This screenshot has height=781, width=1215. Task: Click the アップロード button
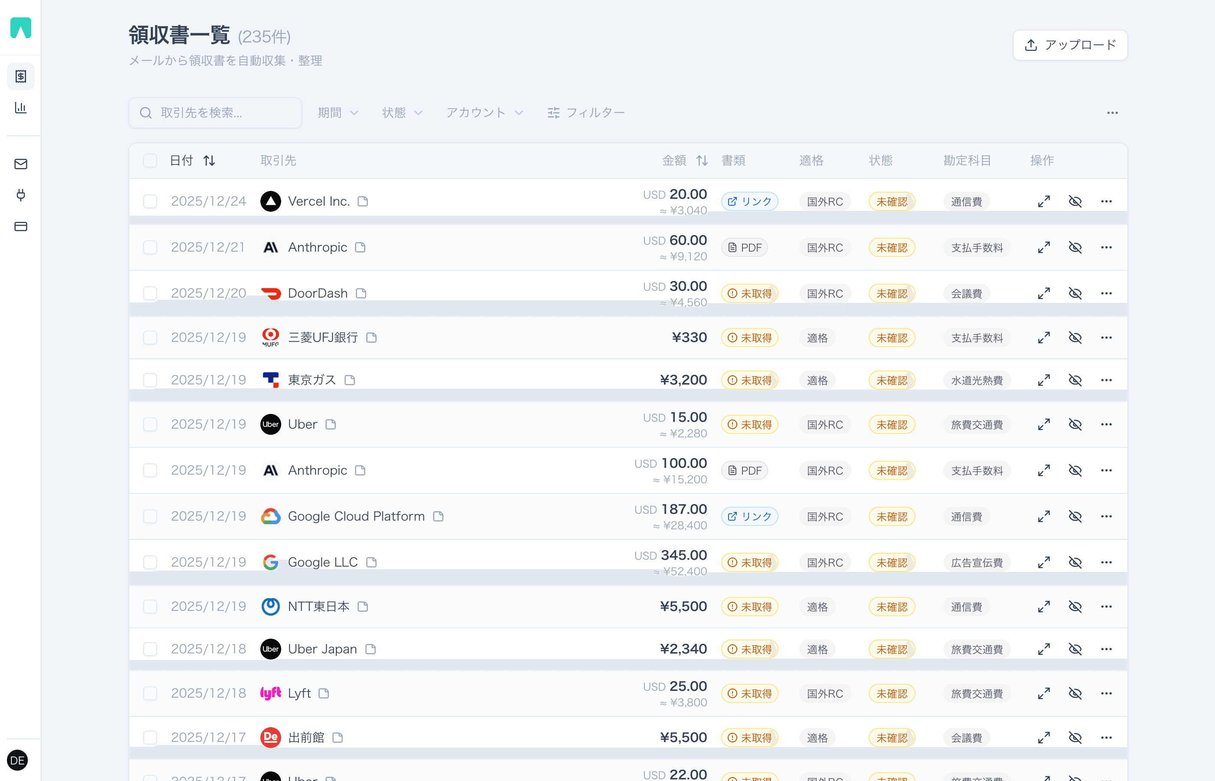tap(1070, 45)
